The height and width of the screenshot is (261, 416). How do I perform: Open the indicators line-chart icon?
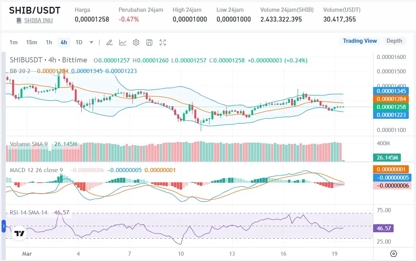point(123,42)
